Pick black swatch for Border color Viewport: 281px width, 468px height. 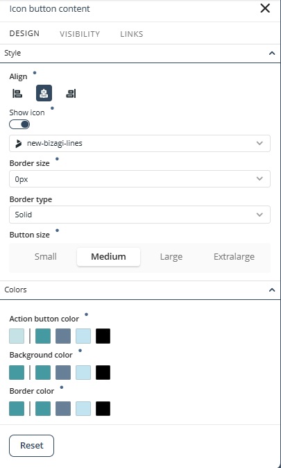103,408
